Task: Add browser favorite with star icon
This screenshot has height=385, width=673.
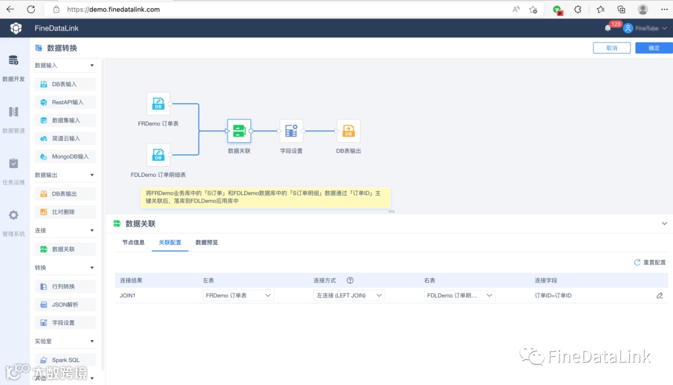Action: (x=533, y=9)
